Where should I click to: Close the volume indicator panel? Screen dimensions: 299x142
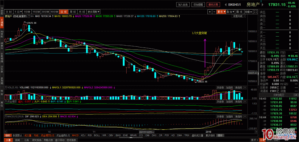click(x=245, y=87)
